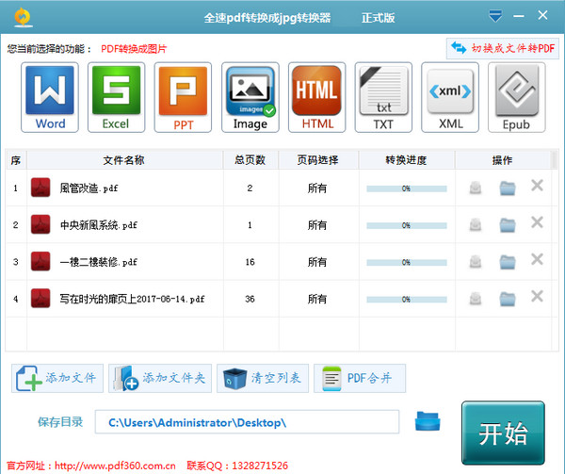Image resolution: width=565 pixels, height=474 pixels.
Task: Click the 文件名称 column header
Action: click(x=124, y=160)
